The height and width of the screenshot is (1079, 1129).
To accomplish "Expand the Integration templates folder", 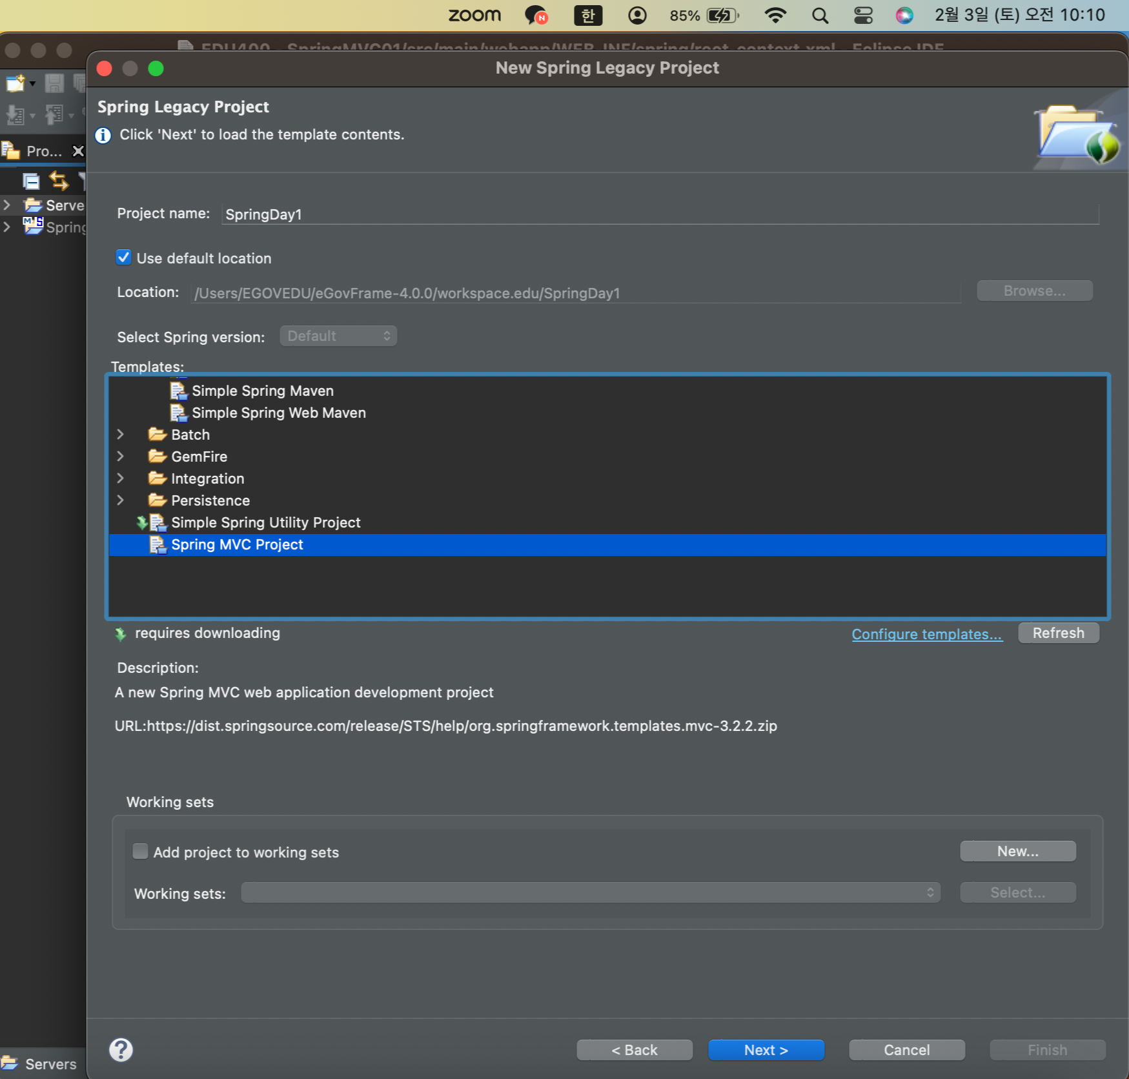I will (120, 478).
